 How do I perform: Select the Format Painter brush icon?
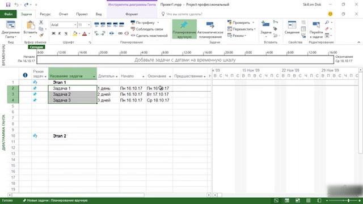pyautogui.click(x=41, y=35)
